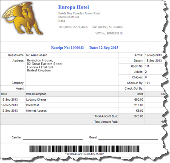Click the Date: 12-Sep-2013 heading
This screenshot has width=170, height=163.
coord(104,48)
